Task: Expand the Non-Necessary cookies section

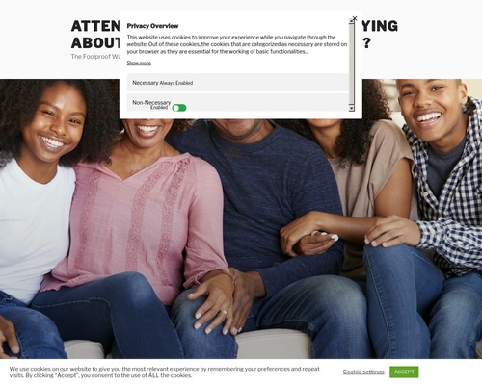Action: (x=238, y=103)
